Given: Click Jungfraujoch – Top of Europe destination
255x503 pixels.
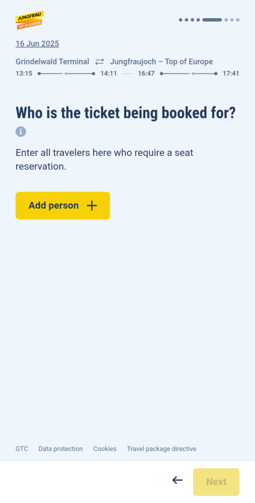Looking at the screenshot, I should click(161, 61).
